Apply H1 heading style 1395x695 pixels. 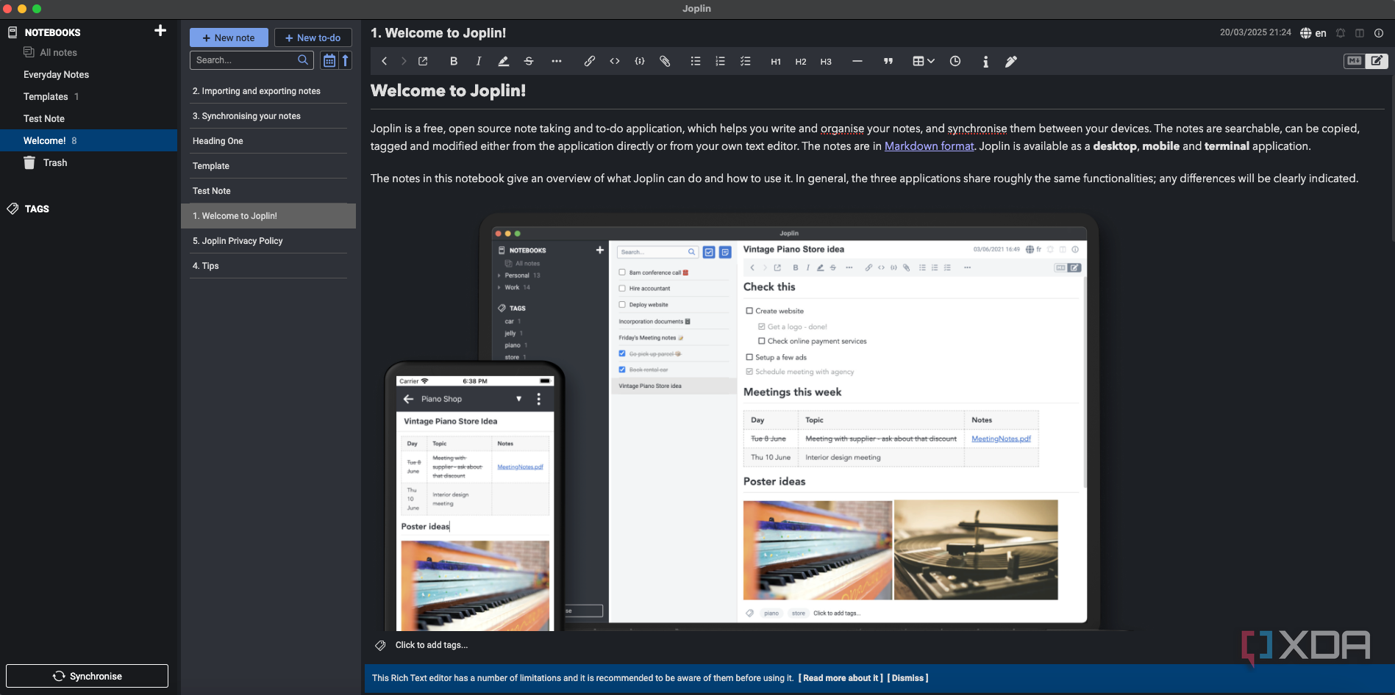(776, 62)
